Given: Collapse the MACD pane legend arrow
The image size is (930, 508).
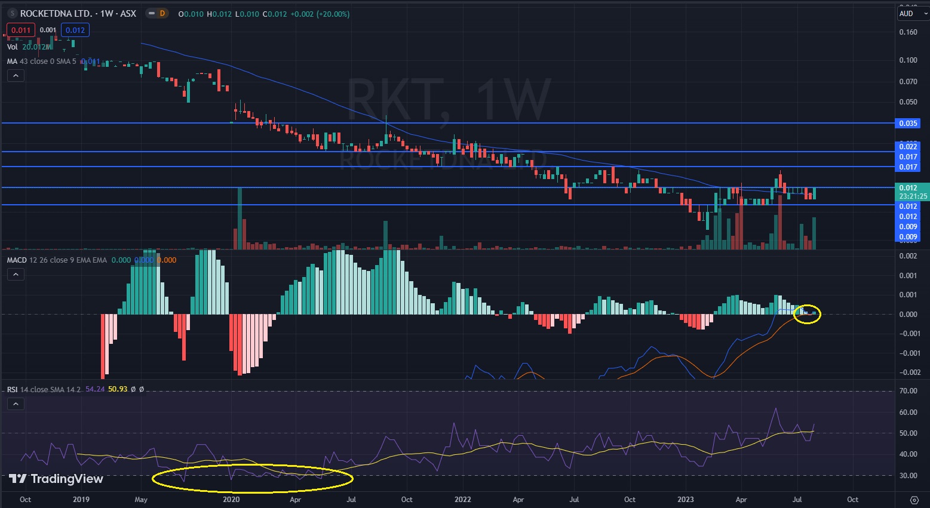Looking at the screenshot, I should pos(16,275).
